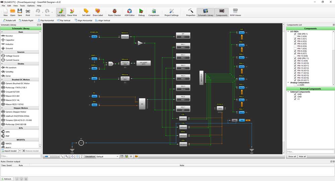335x181 pixels.
Task: Open the Tools menu
Action: point(22,6)
